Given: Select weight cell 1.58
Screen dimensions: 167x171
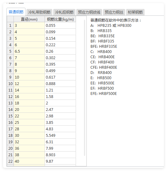Looking at the screenshot, I should pos(60,96).
